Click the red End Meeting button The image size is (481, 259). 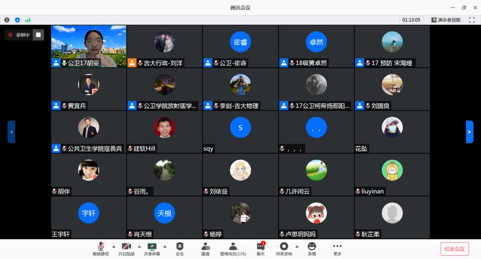tap(454, 249)
